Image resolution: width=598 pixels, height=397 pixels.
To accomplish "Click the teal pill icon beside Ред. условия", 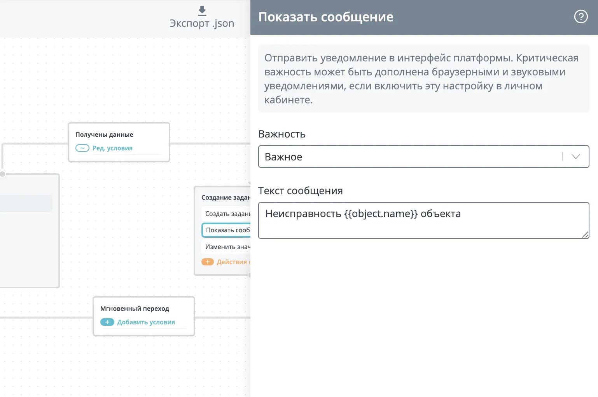I will pos(82,148).
